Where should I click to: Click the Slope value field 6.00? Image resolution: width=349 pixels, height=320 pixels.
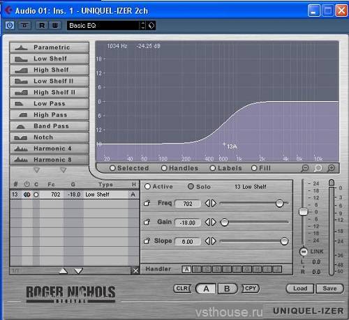pos(188,242)
